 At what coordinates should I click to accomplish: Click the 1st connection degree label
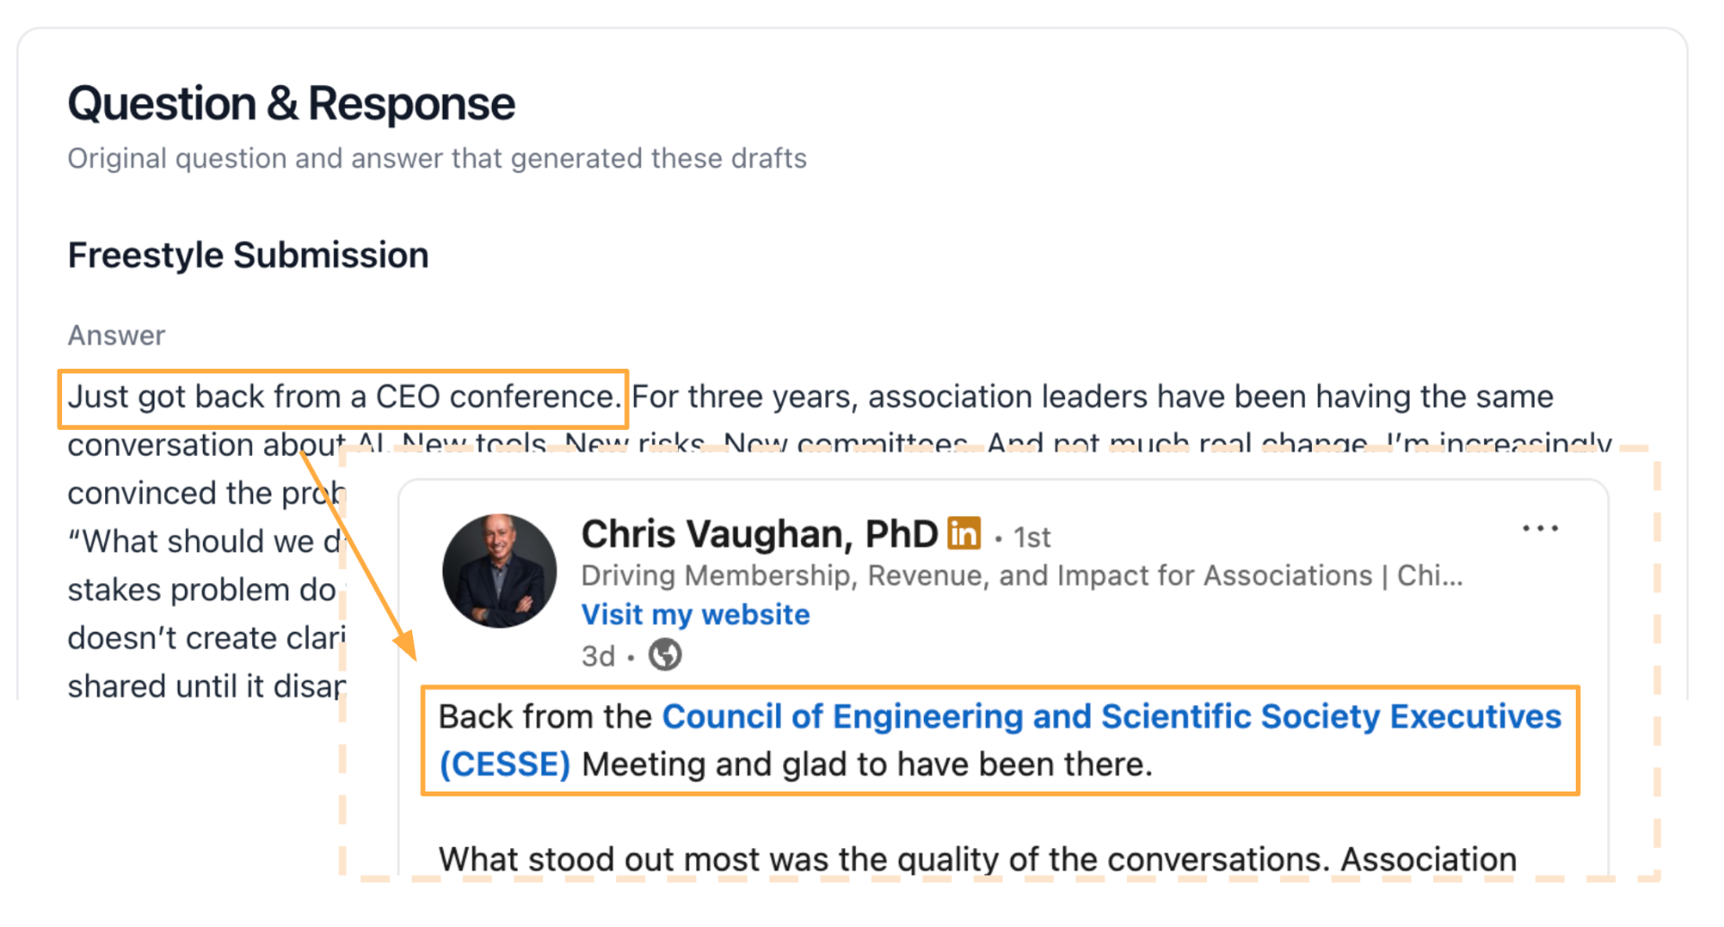click(1032, 538)
